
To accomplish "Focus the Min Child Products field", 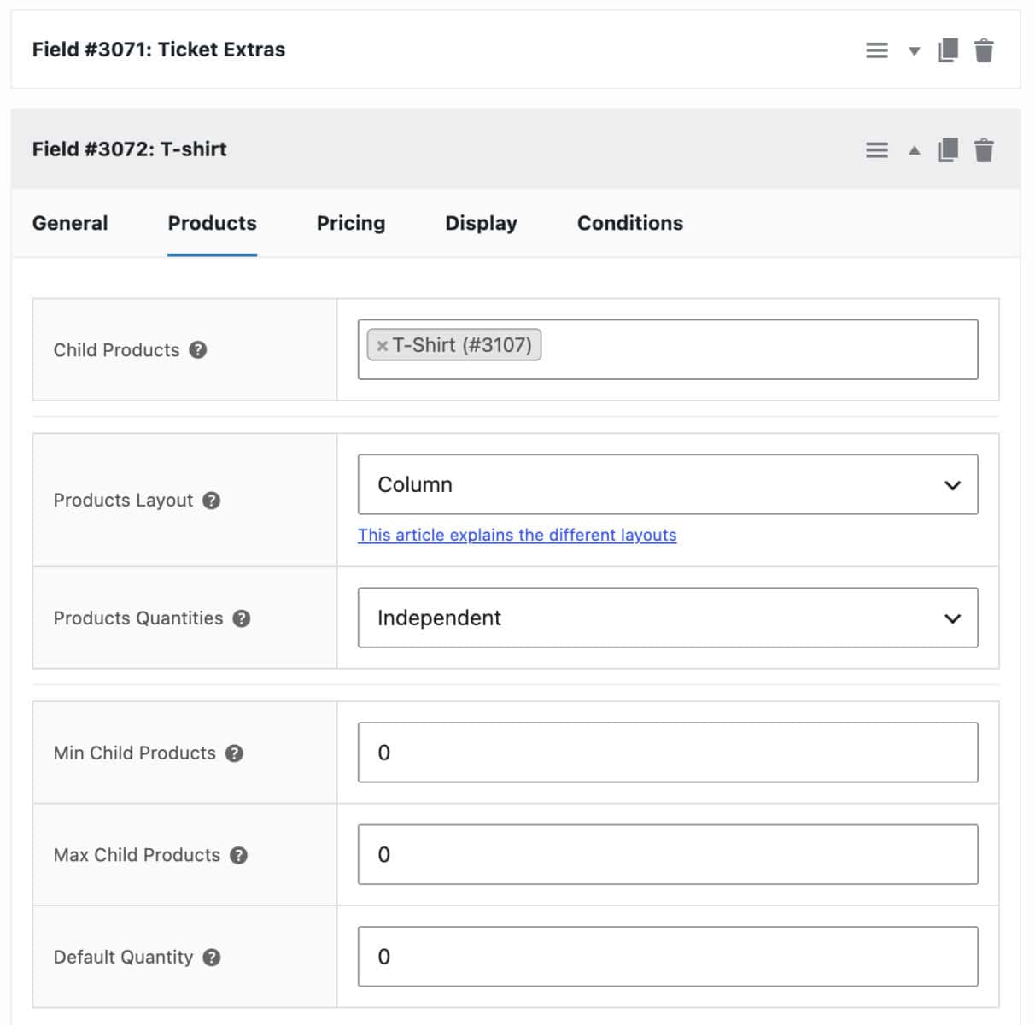I will click(x=668, y=753).
